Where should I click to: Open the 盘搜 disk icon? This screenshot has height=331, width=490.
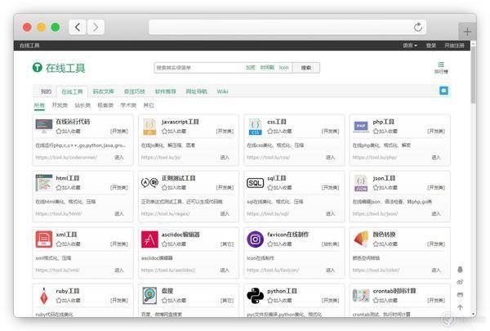coord(149,296)
